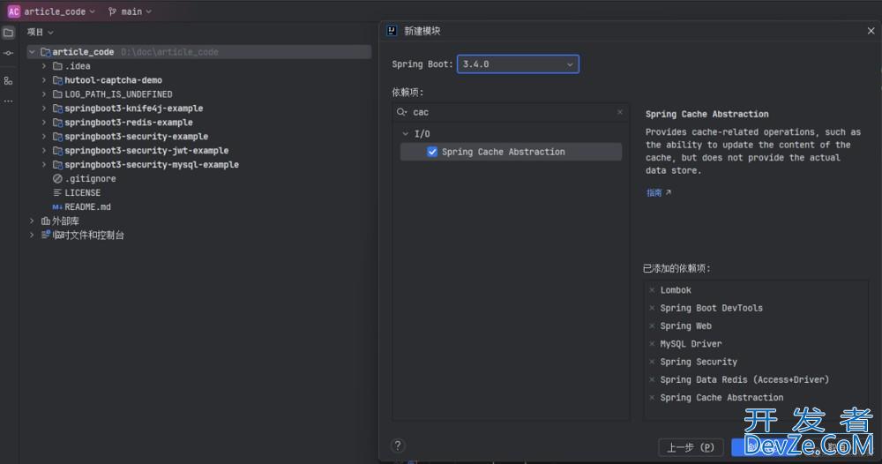This screenshot has width=882, height=464.
Task: Expand 外部库 node
Action: [x=32, y=221]
